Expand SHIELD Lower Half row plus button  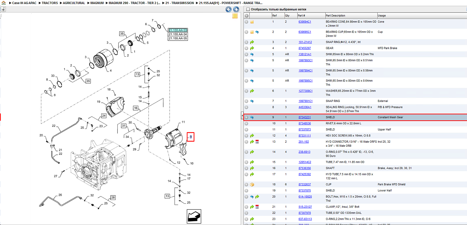246,191
